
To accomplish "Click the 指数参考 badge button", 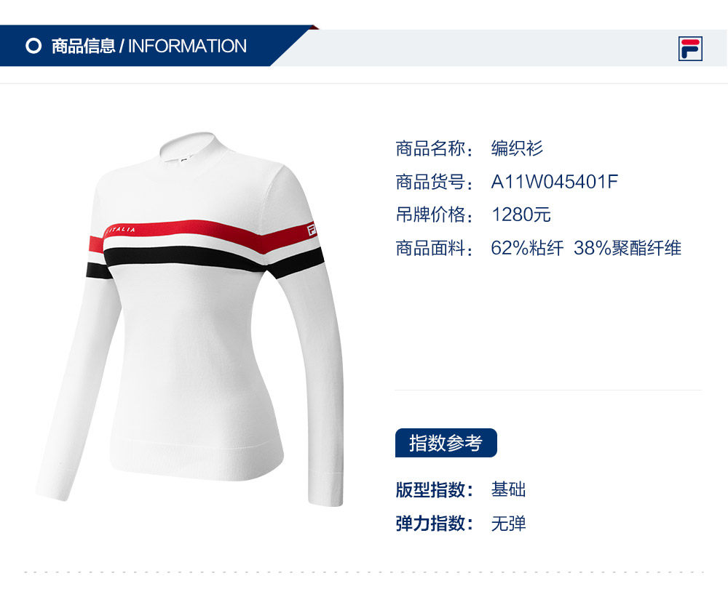I will point(446,443).
